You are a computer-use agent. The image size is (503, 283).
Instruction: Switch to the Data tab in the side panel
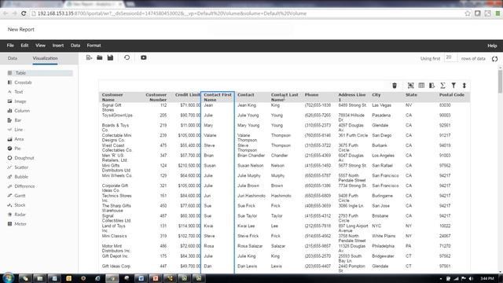[13, 58]
